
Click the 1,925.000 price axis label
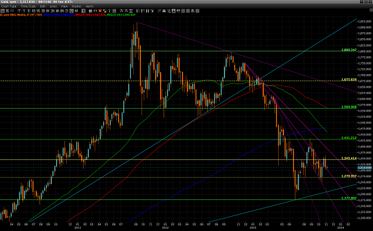click(x=365, y=21)
